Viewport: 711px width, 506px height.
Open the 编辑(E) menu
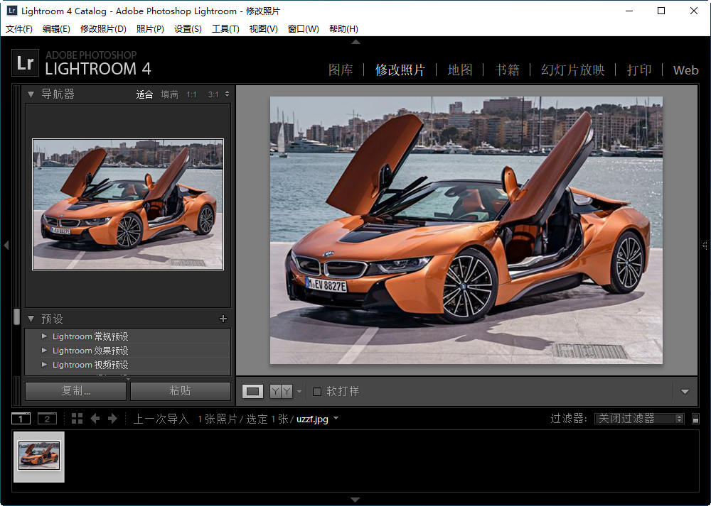[x=56, y=29]
